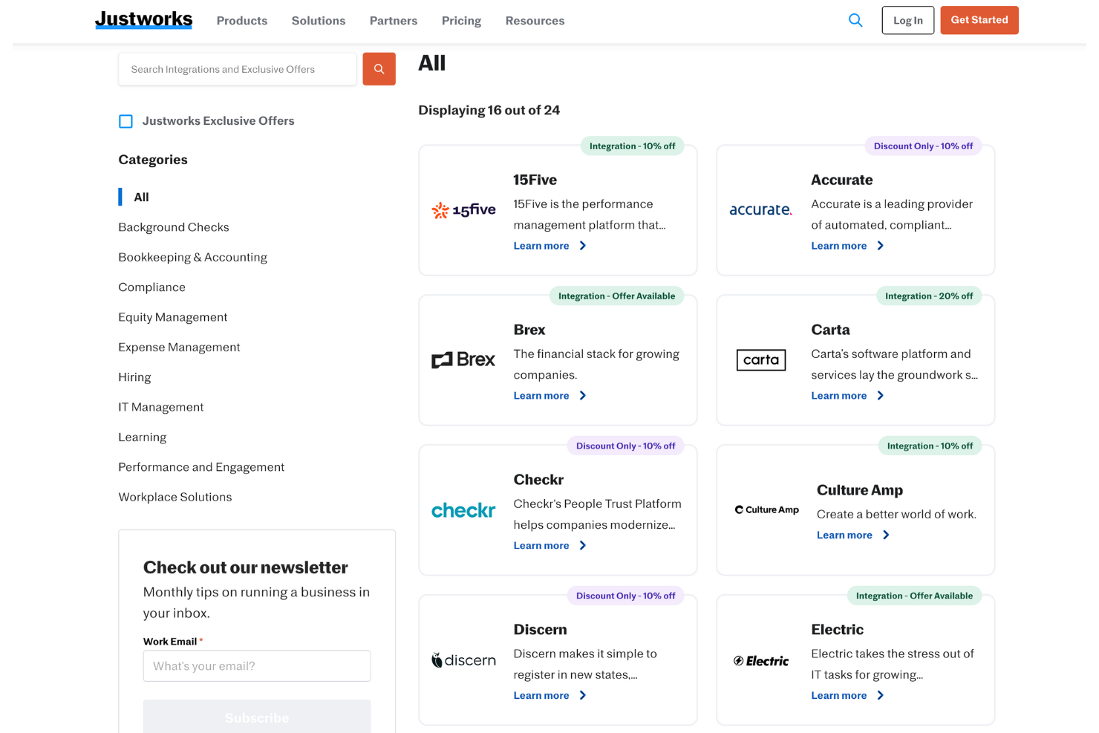This screenshot has width=1099, height=733.
Task: Open site search magnifier in header
Action: (855, 21)
